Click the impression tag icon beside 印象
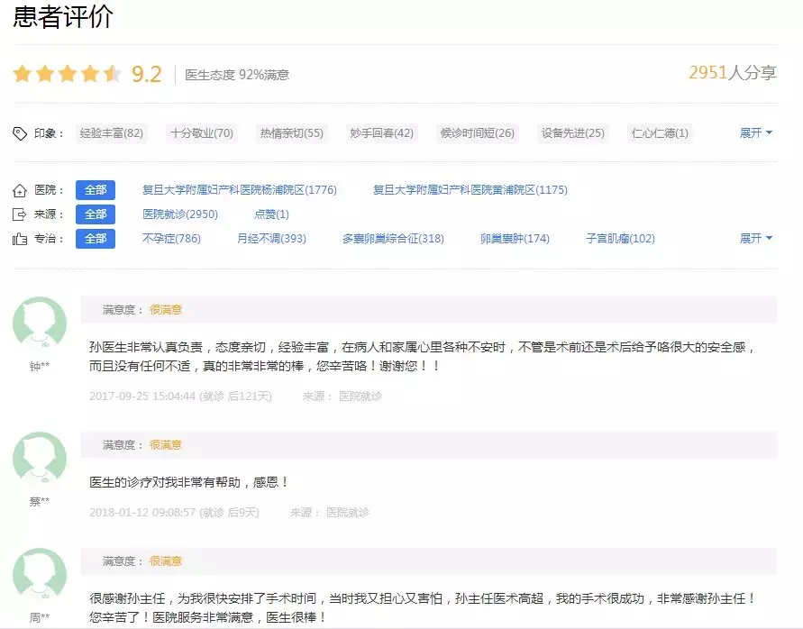Screen dimensions: 803x629 [20, 133]
